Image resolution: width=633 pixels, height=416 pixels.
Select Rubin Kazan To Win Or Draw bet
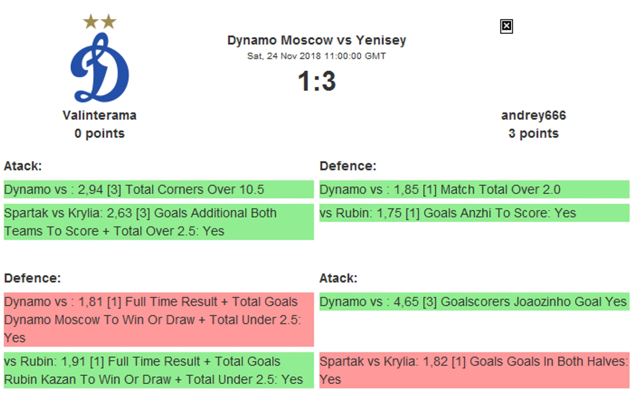(159, 370)
